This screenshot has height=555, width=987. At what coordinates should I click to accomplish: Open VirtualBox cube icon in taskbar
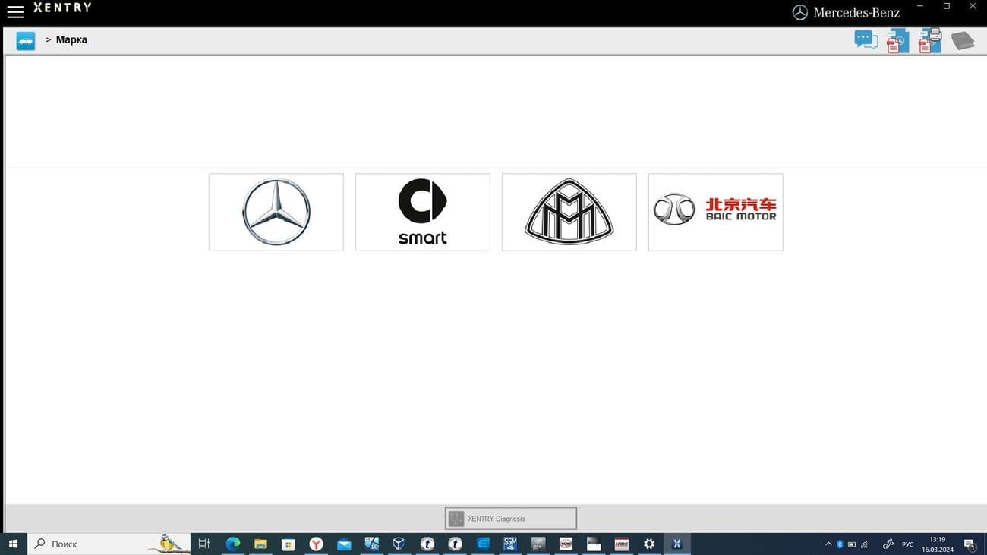[399, 544]
